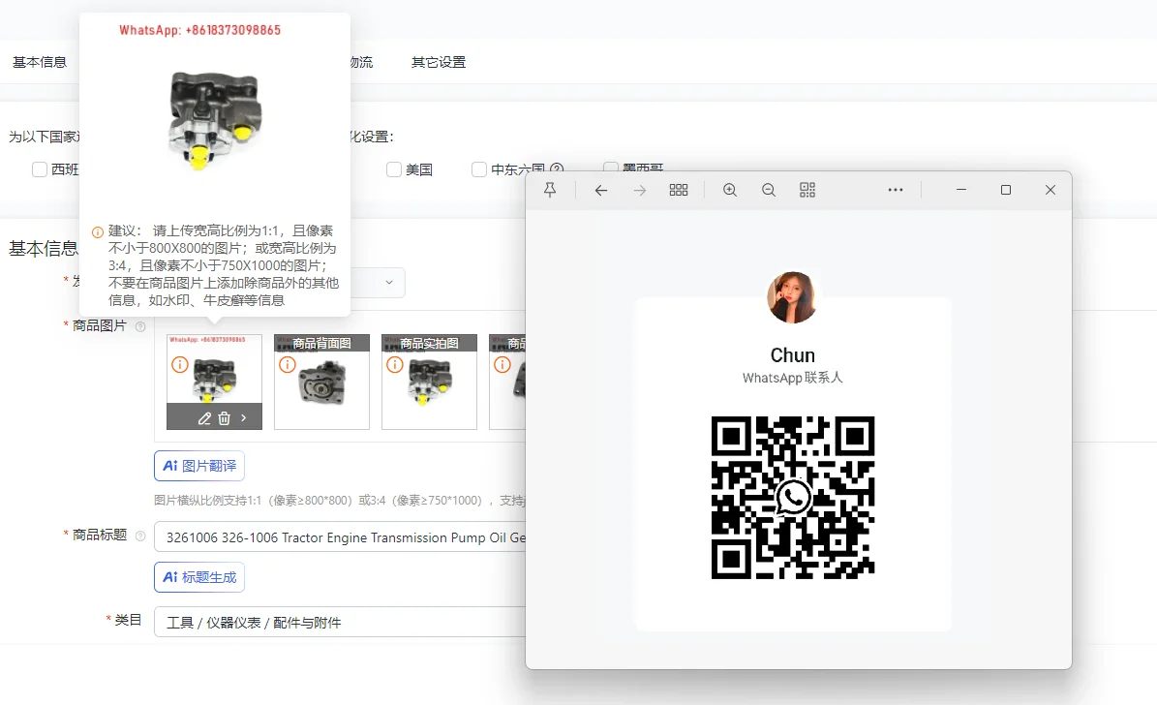
Task: Click the large pump preview image in popup
Action: [215, 119]
